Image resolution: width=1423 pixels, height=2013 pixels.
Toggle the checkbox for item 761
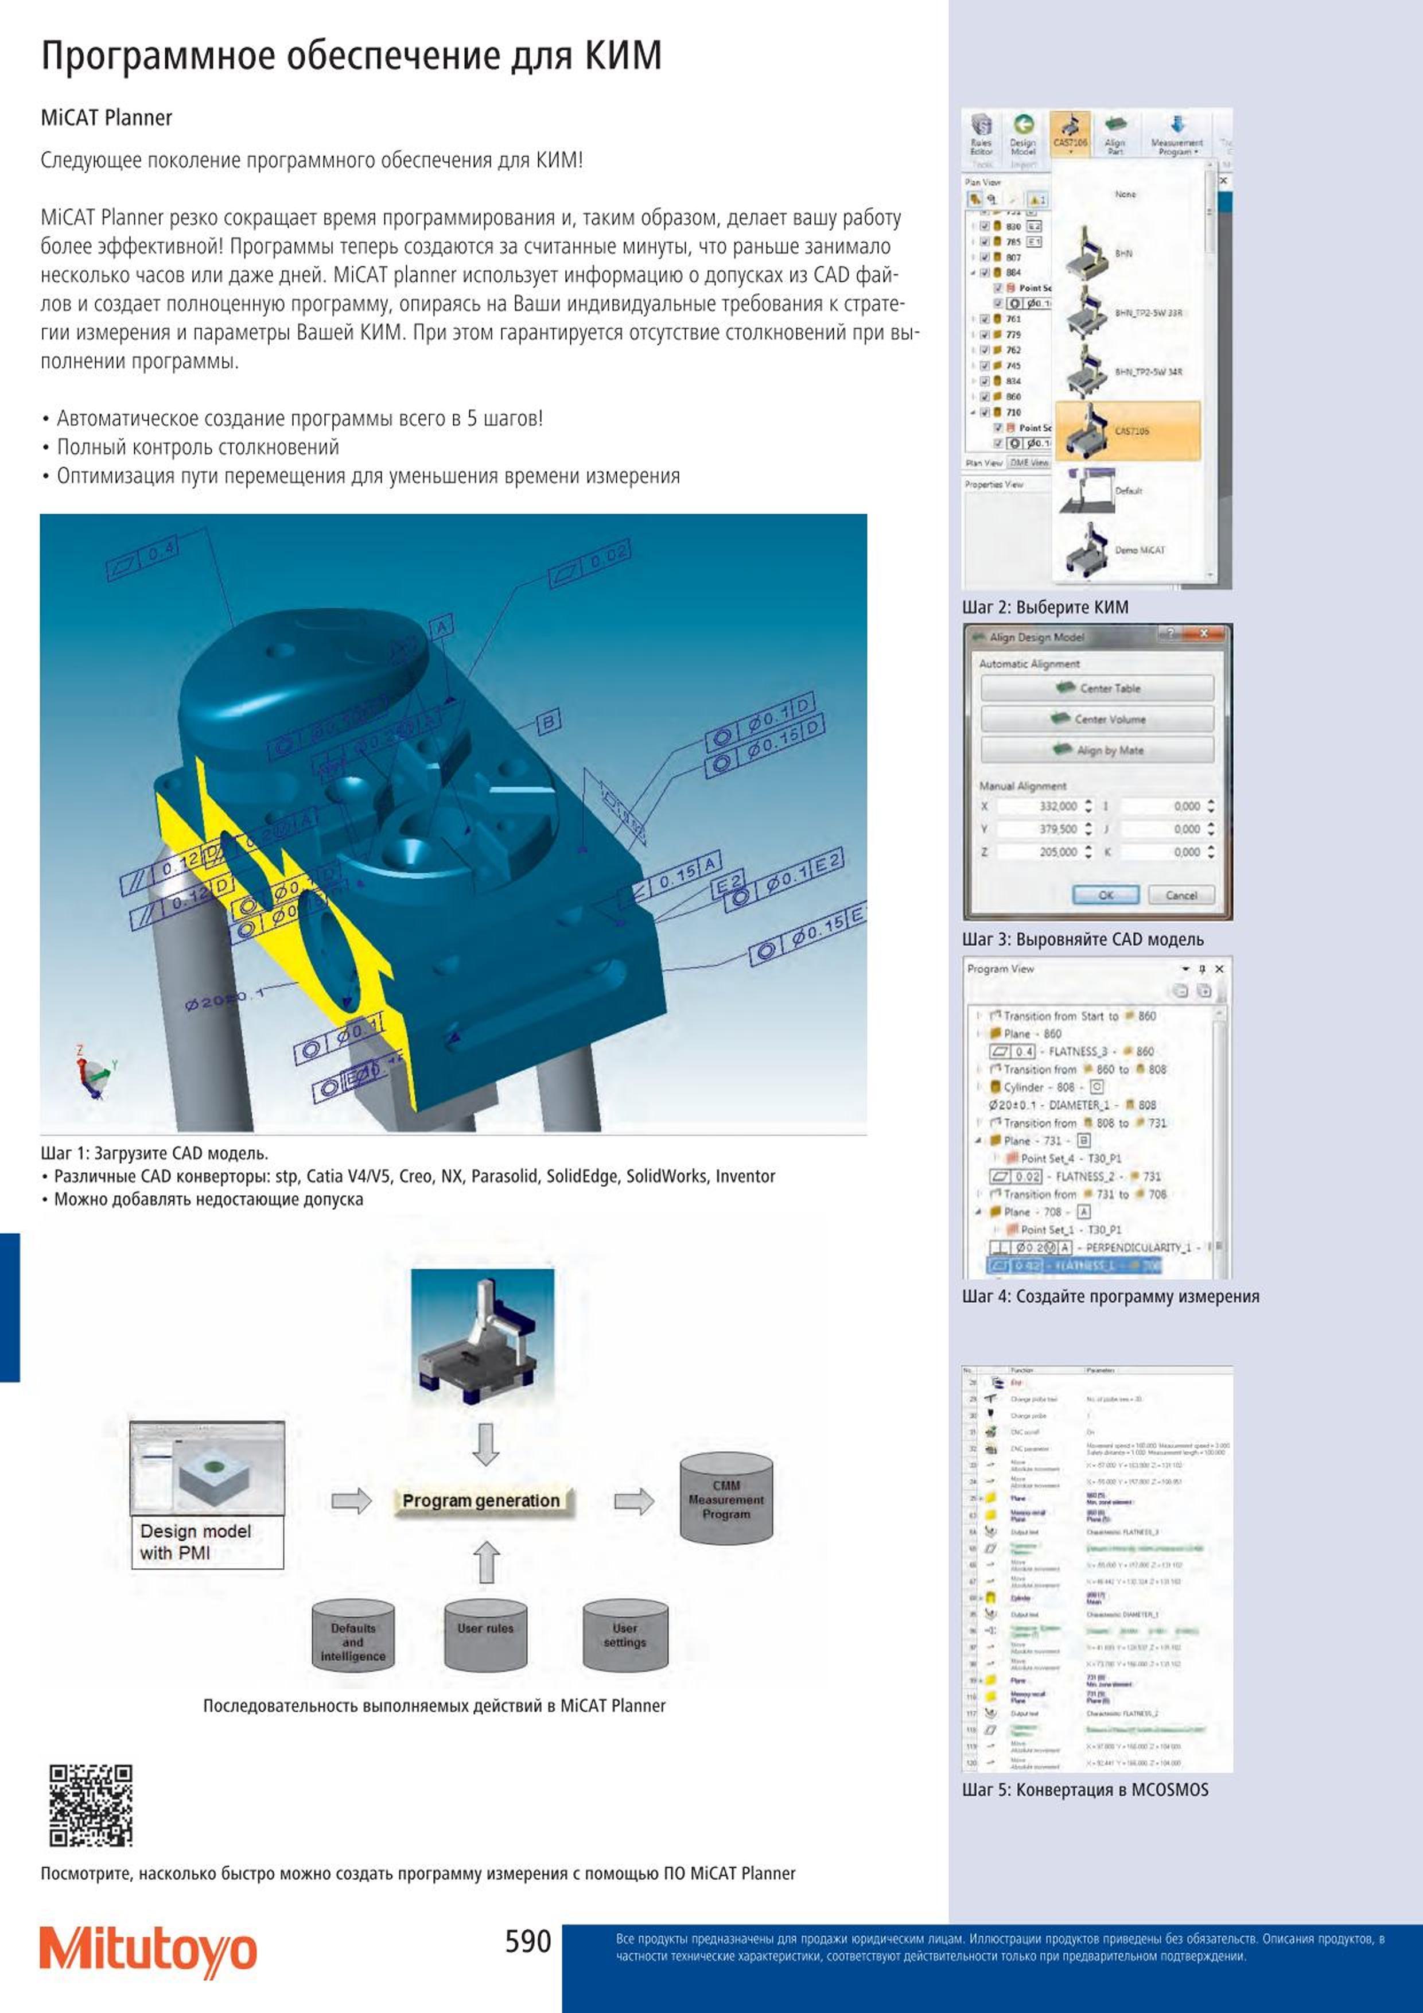(985, 319)
